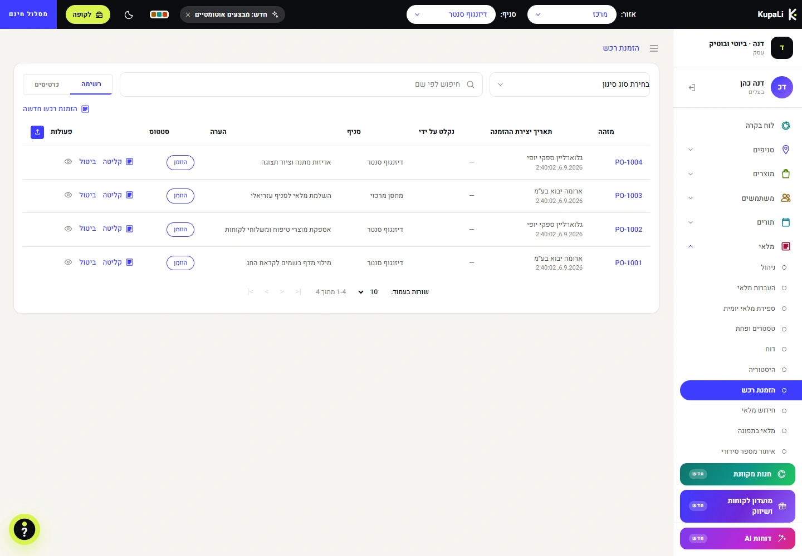View details eye icon for PO-1004
Viewport: 802px width, 556px height.
pos(68,162)
